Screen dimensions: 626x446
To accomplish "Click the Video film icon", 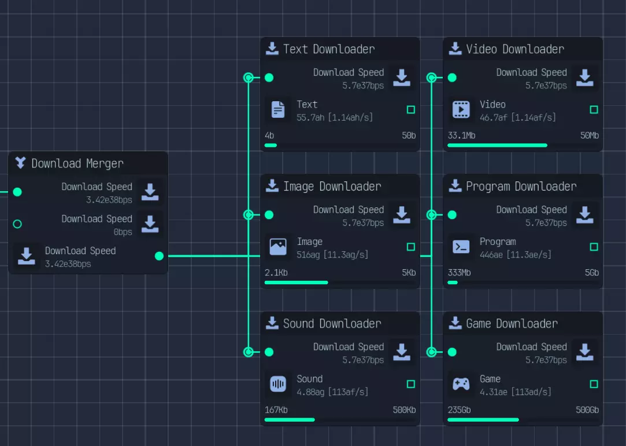I will click(461, 110).
